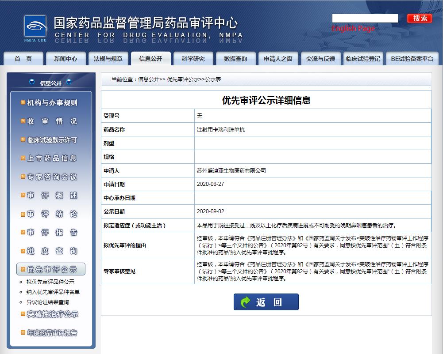This screenshot has height=354, width=443.
Task: Click RSS icon beside 机构与办事规则
Action: coord(23,102)
